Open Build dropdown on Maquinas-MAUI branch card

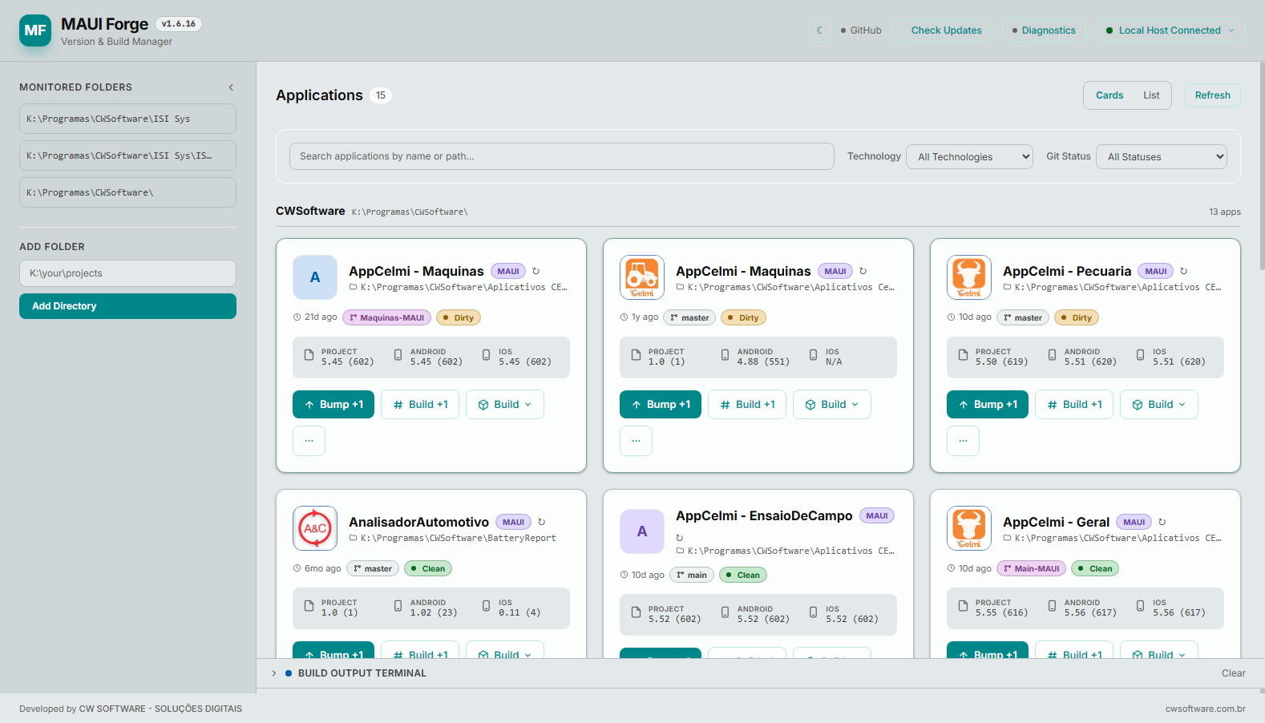pyautogui.click(x=505, y=404)
